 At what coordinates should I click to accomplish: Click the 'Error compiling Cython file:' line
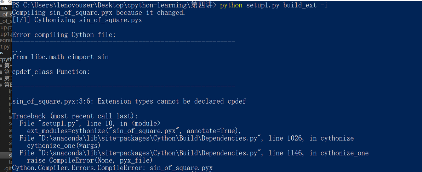(64, 35)
